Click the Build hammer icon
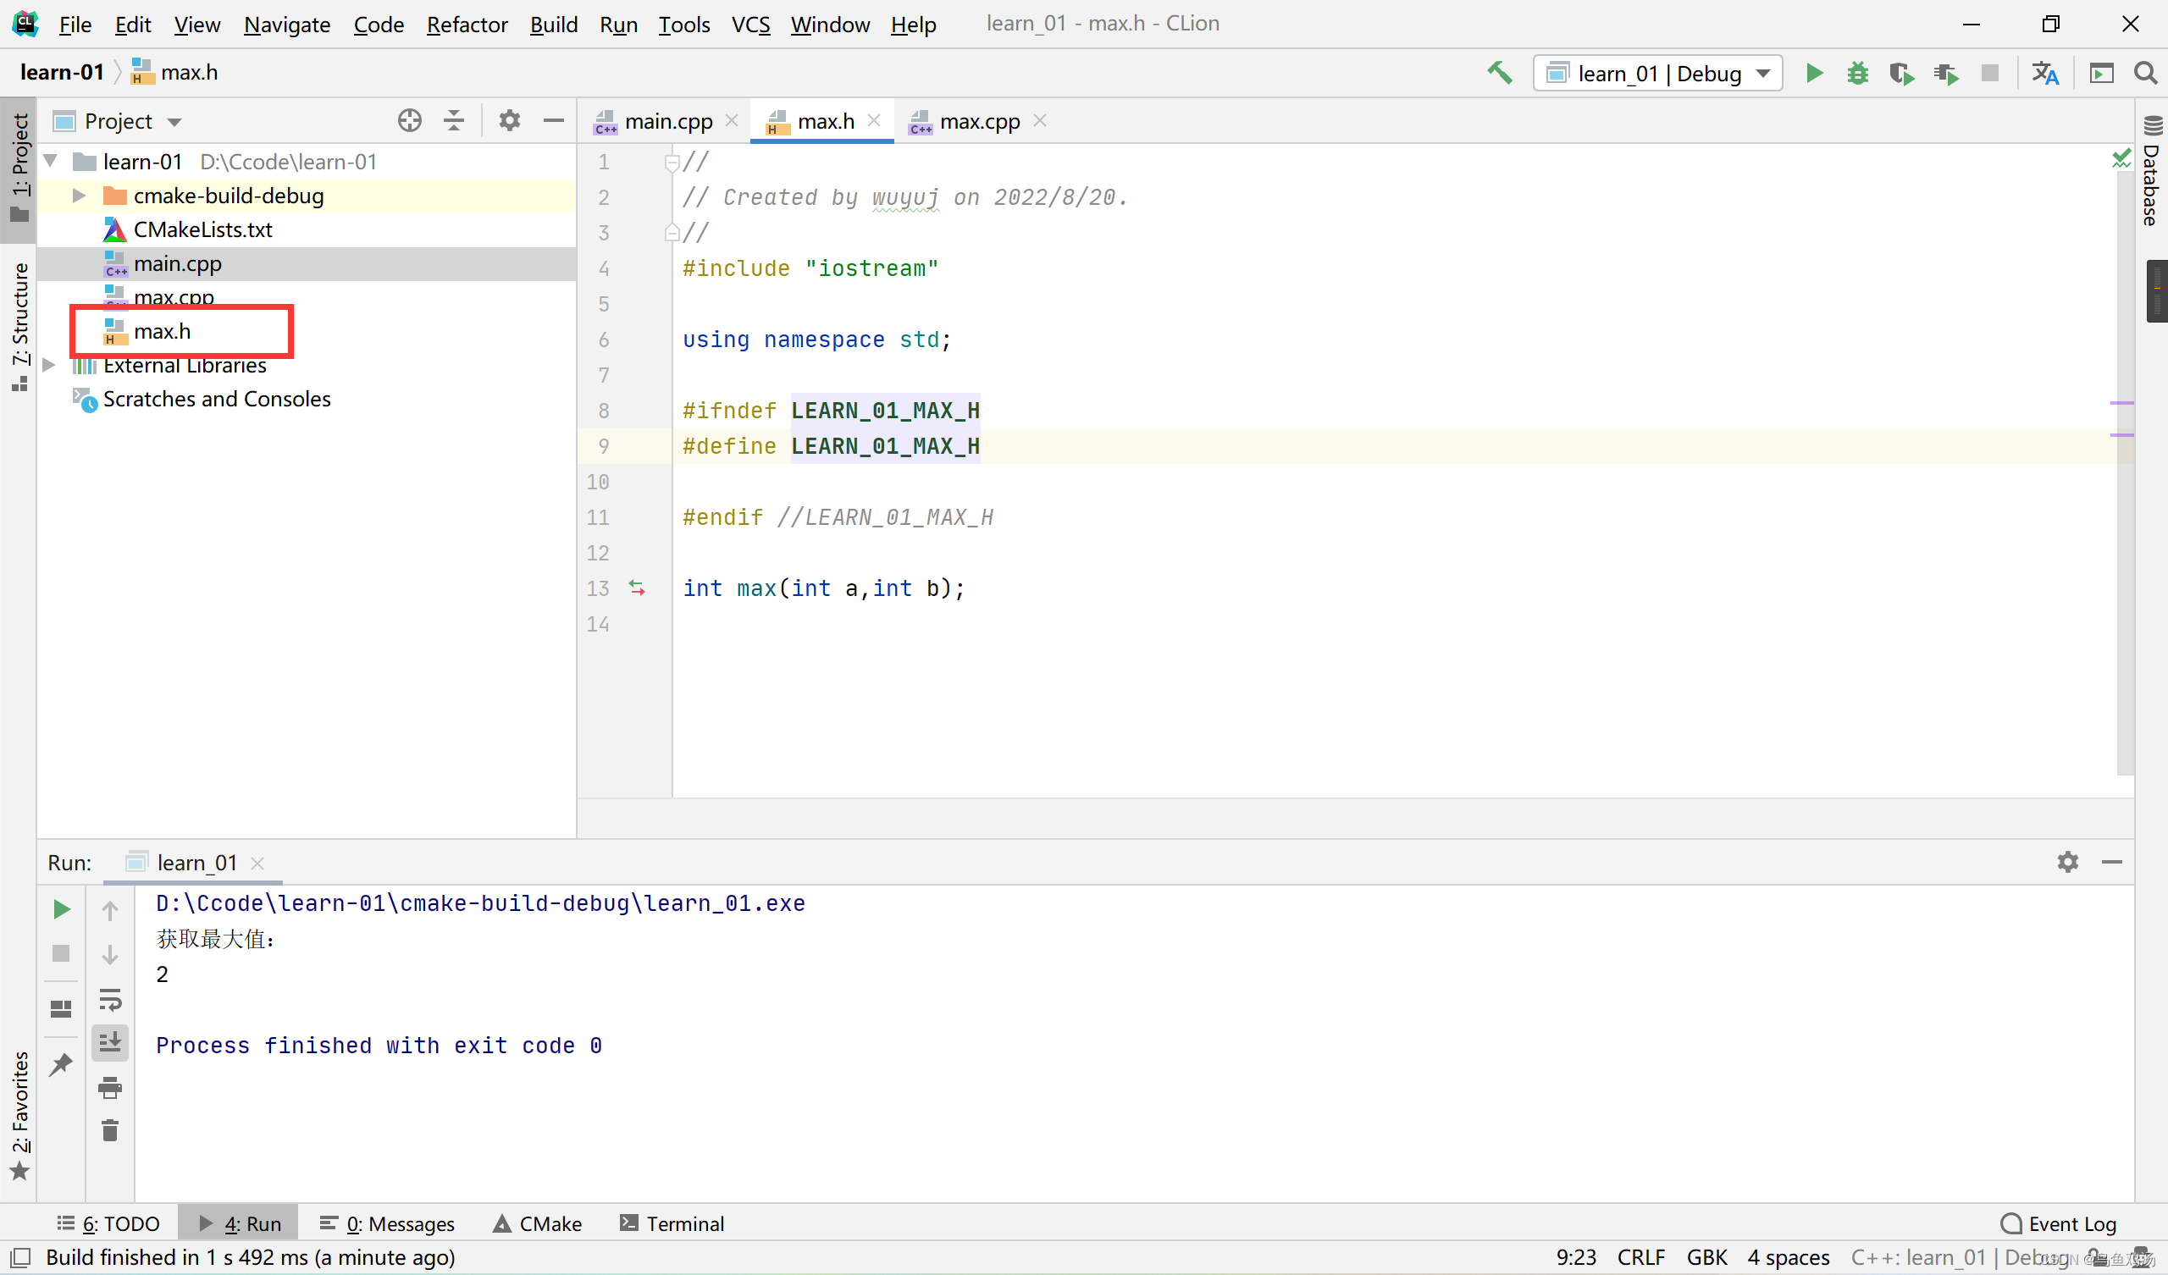Viewport: 2168px width, 1275px height. pos(1499,73)
